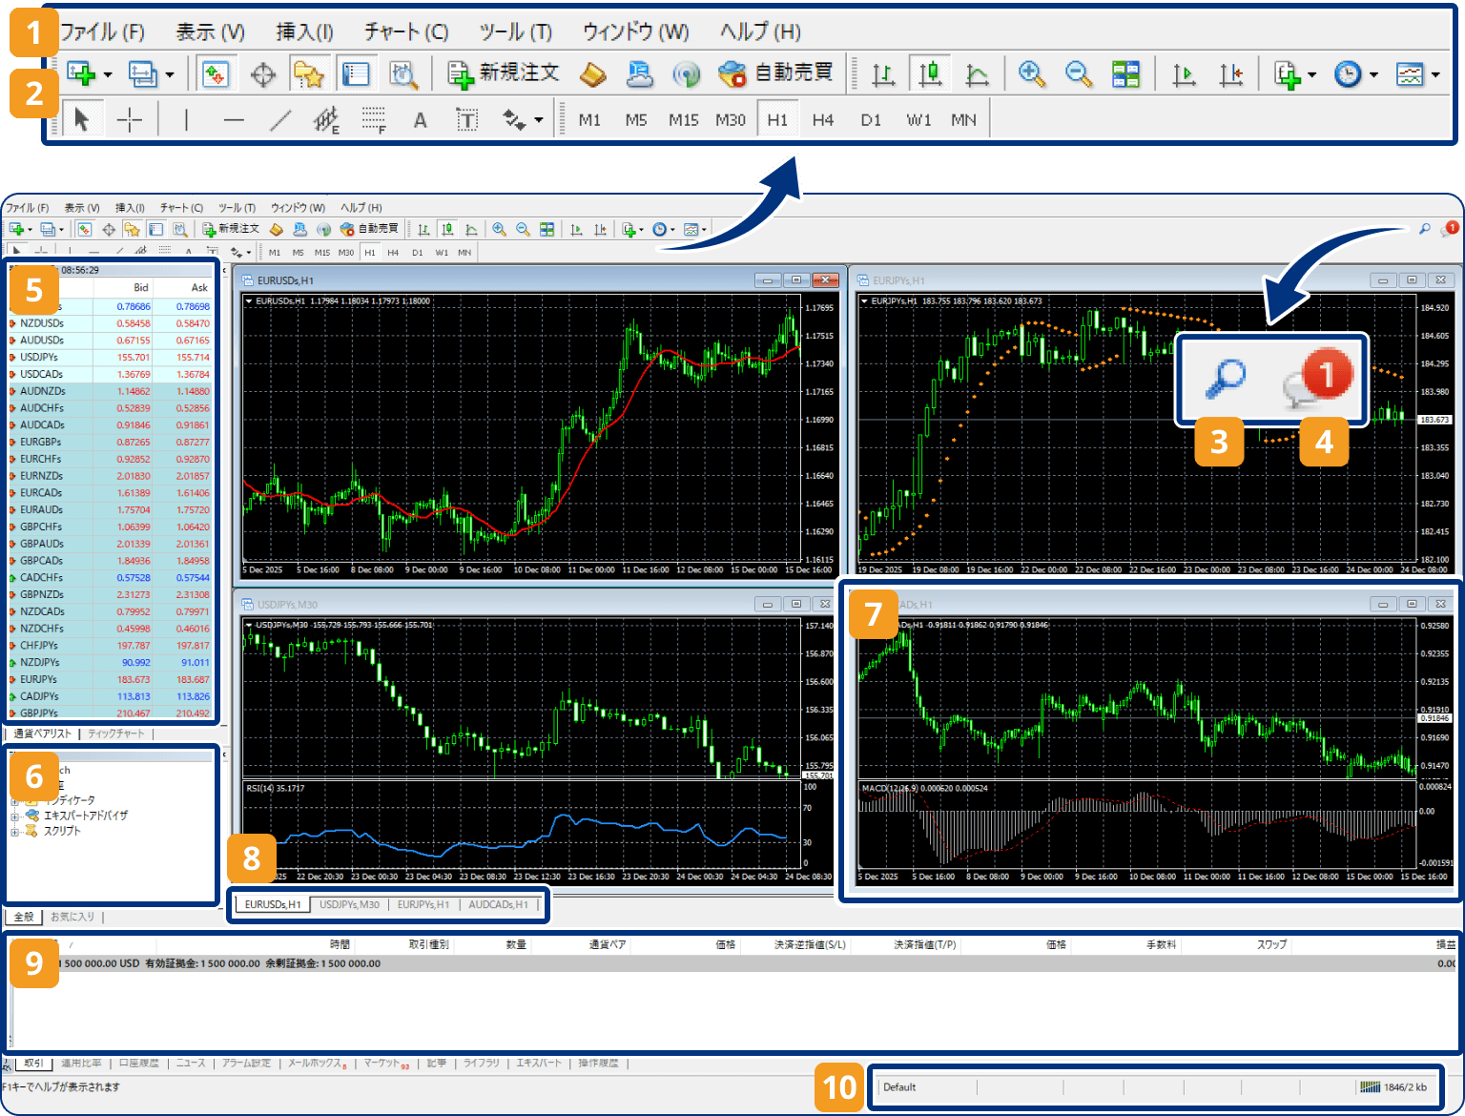Screen dimensions: 1465x1116
Task: Pick the text label 'A' tool in enlarged toolbar
Action: [420, 120]
